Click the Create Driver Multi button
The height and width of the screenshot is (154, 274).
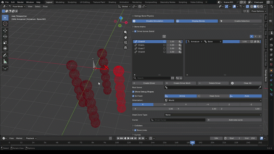pos(180,83)
